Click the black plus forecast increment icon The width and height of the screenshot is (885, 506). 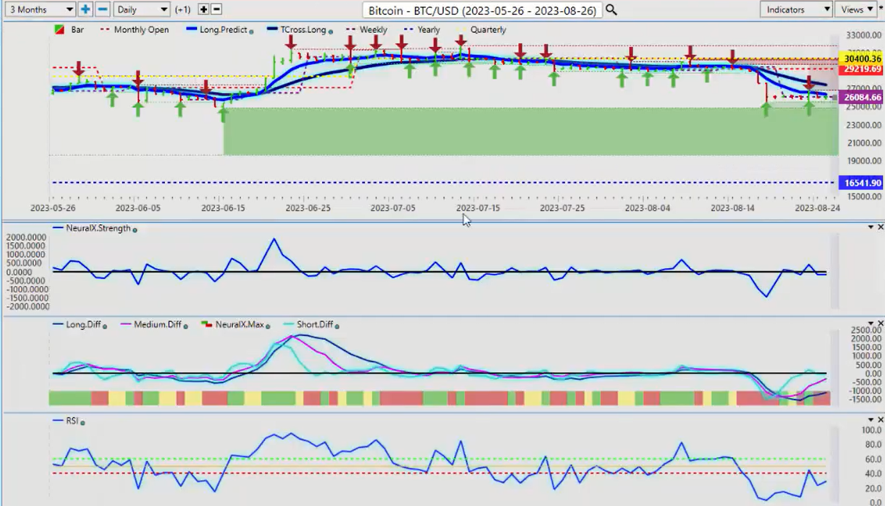pyautogui.click(x=203, y=9)
